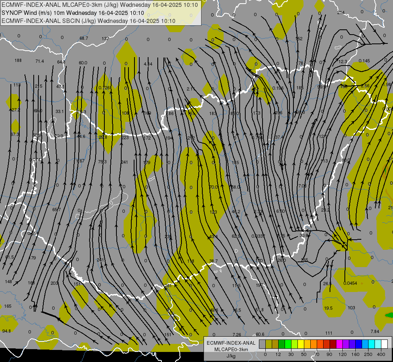The image size is (393, 362).
Task: Click the white swatch at the legend's end
Action: [385, 344]
